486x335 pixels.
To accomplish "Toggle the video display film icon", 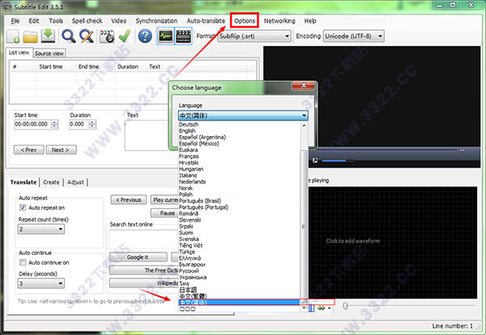I will [x=183, y=36].
